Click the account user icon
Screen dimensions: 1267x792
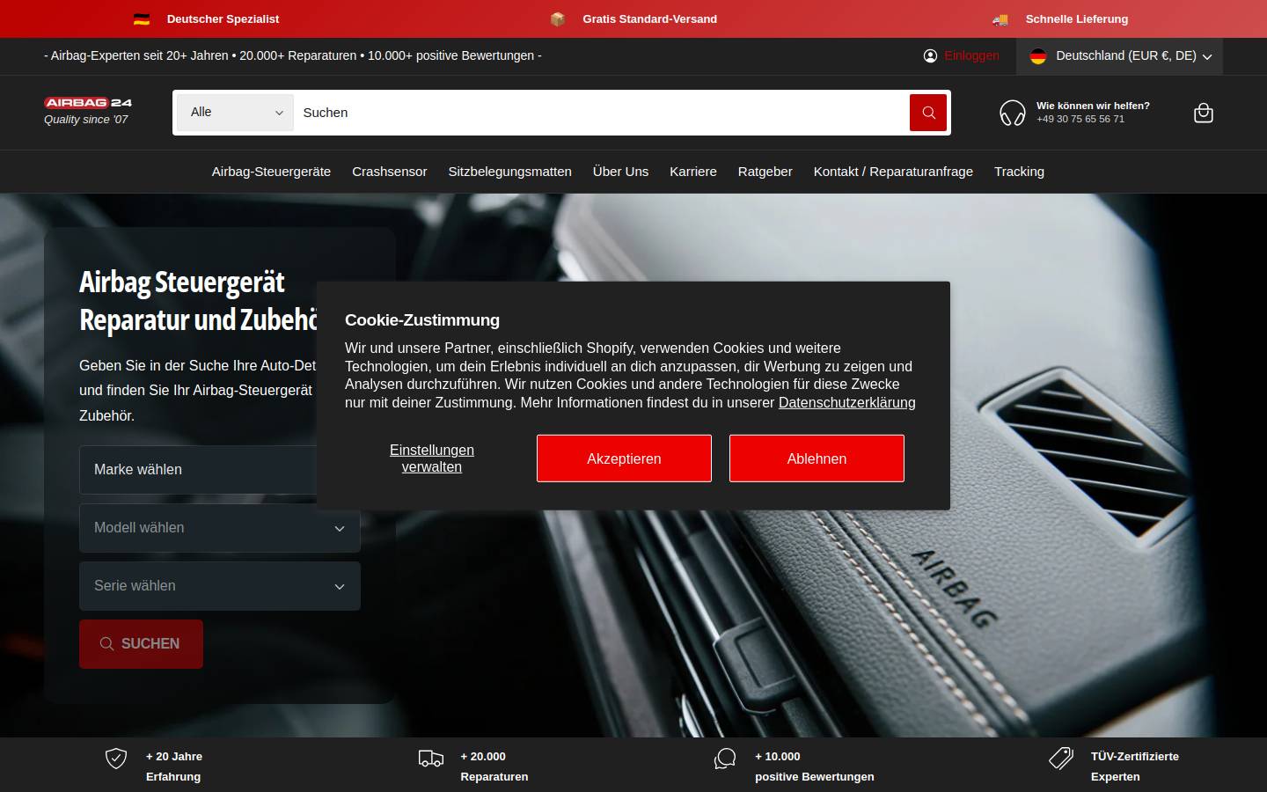(x=930, y=55)
